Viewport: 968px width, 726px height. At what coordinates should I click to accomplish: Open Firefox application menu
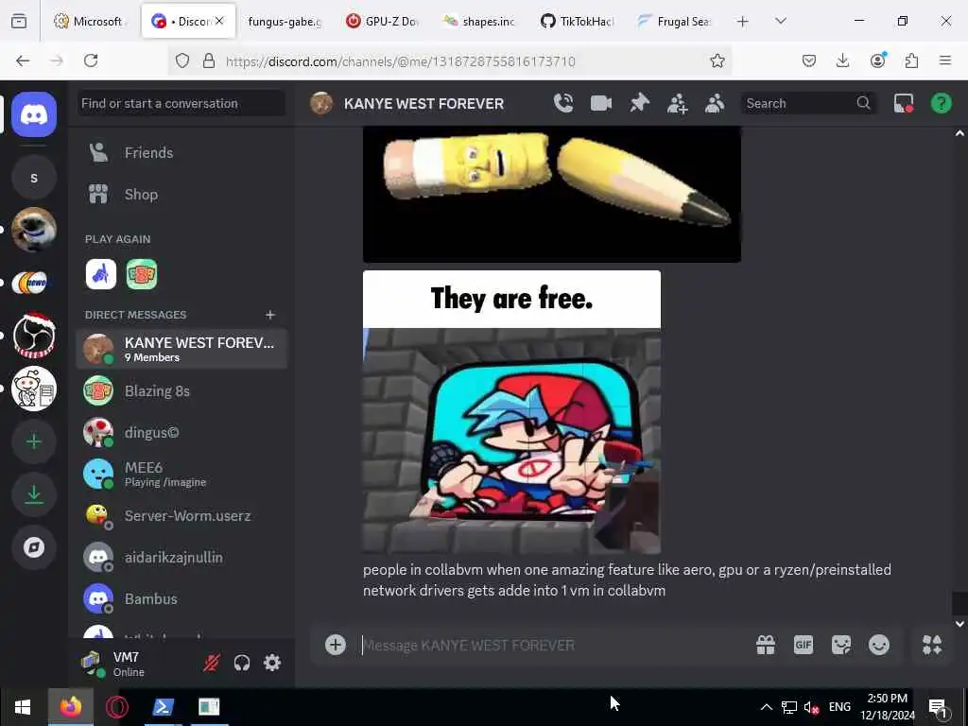pos(945,60)
